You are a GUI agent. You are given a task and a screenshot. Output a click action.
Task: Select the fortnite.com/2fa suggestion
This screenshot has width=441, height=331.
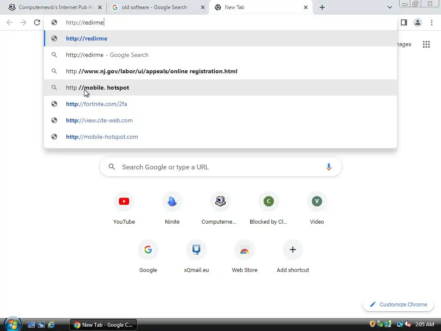point(220,104)
